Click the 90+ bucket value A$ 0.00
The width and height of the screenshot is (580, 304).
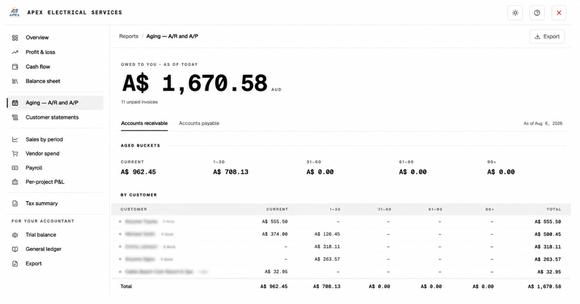pos(501,172)
